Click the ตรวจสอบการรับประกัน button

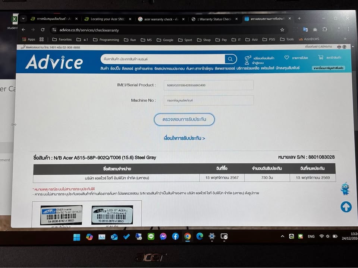[184, 119]
